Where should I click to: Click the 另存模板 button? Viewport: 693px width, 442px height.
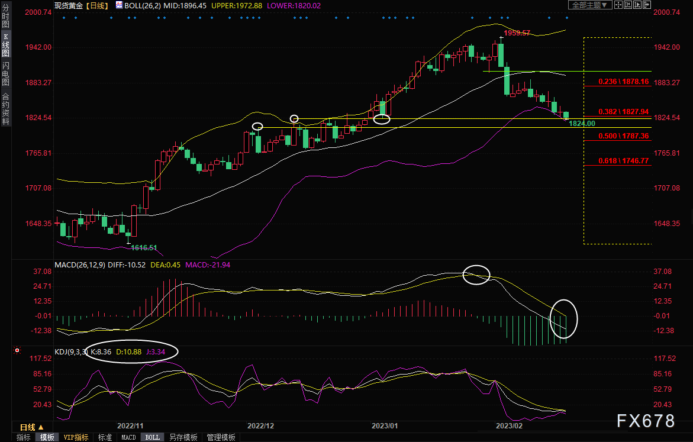click(x=183, y=437)
